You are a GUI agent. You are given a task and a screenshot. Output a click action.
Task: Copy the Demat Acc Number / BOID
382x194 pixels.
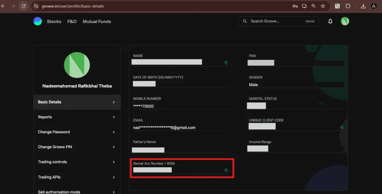tap(226, 170)
